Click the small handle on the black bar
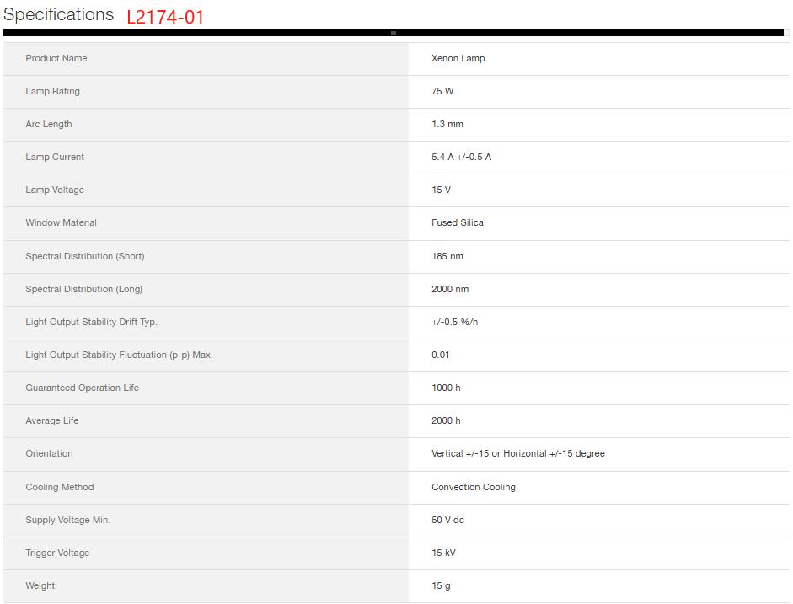 click(394, 33)
